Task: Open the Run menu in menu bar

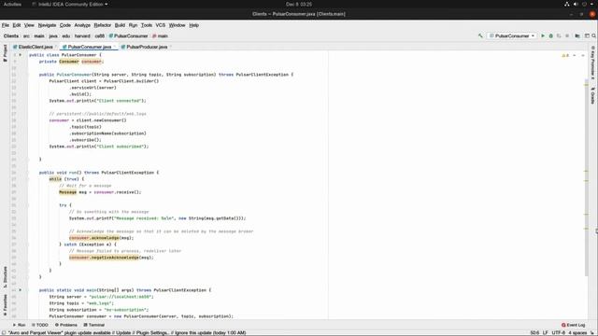Action: 133,25
